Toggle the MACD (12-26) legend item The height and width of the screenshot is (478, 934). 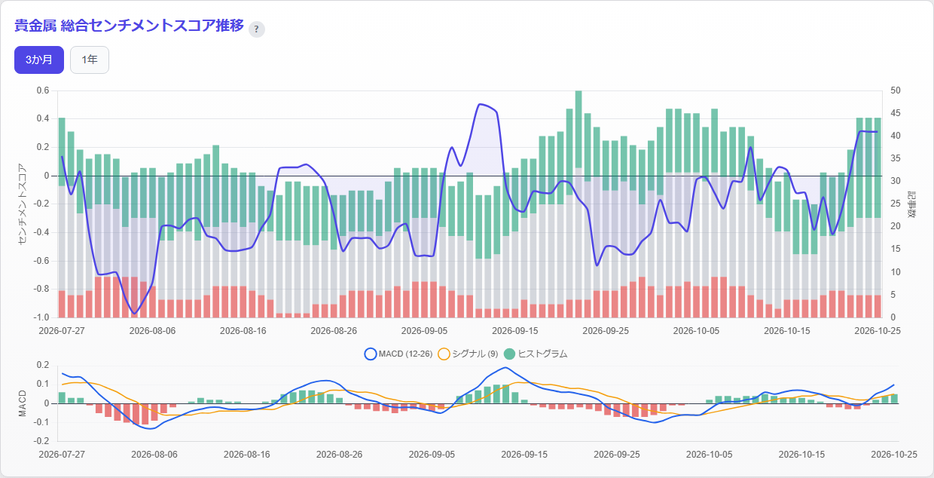tap(398, 354)
